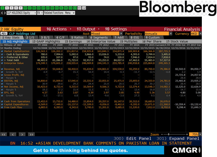Open the 96) Actions menu
This screenshot has height=157, width=217.
click(x=59, y=29)
